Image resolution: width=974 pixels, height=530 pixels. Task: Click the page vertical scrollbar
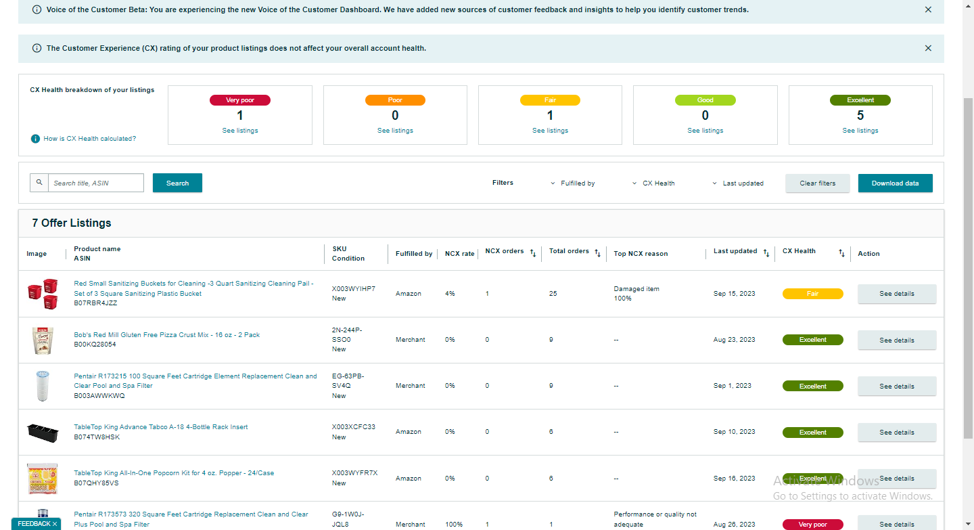[968, 267]
